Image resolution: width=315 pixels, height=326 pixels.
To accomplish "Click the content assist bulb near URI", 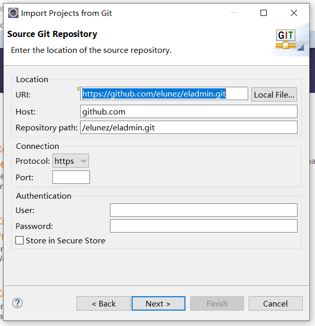I will coord(78,89).
